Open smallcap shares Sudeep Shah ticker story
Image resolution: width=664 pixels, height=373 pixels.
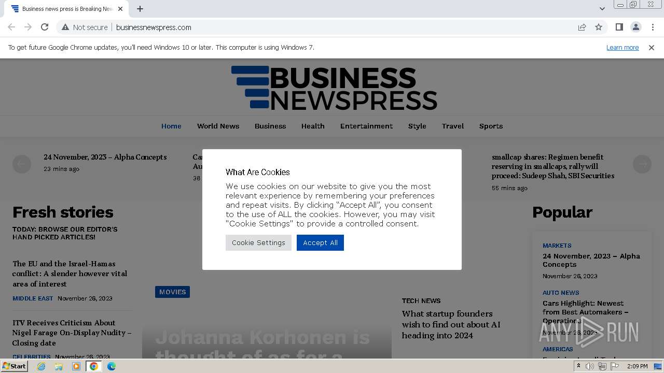point(553,166)
